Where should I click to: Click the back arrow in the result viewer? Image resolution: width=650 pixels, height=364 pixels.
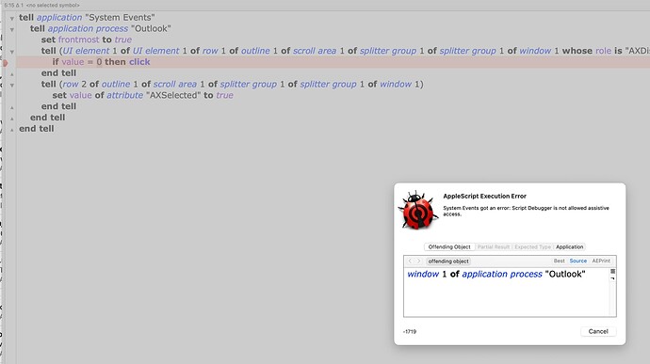(410, 261)
